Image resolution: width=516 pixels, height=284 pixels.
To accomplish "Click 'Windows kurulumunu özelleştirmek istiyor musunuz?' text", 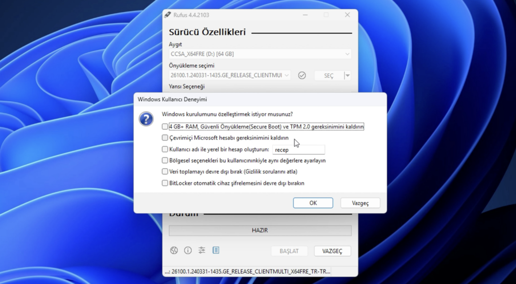I will coord(227,114).
